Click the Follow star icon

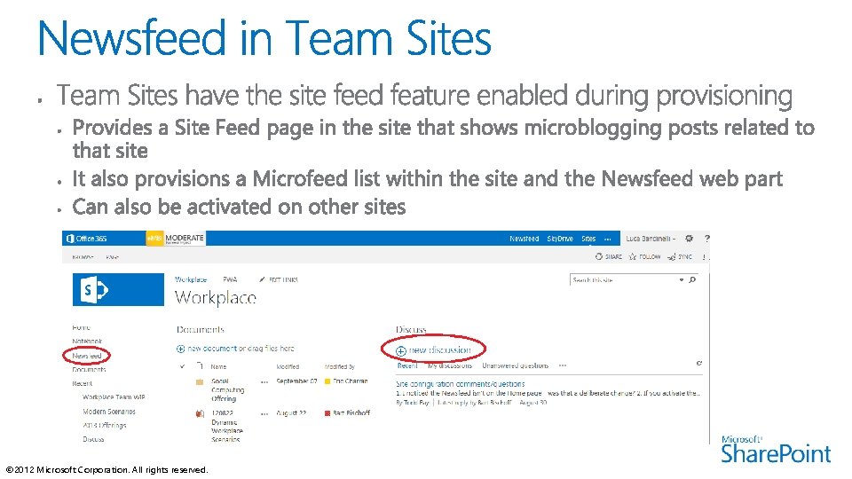tap(633, 256)
